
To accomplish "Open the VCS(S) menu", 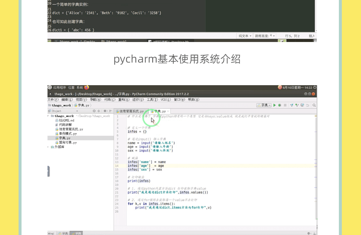I will point(166,100).
